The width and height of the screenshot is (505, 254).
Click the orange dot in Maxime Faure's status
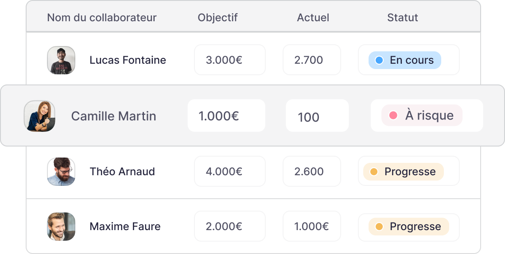379,227
